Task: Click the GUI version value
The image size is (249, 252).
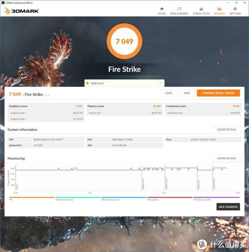Action: click(x=119, y=145)
